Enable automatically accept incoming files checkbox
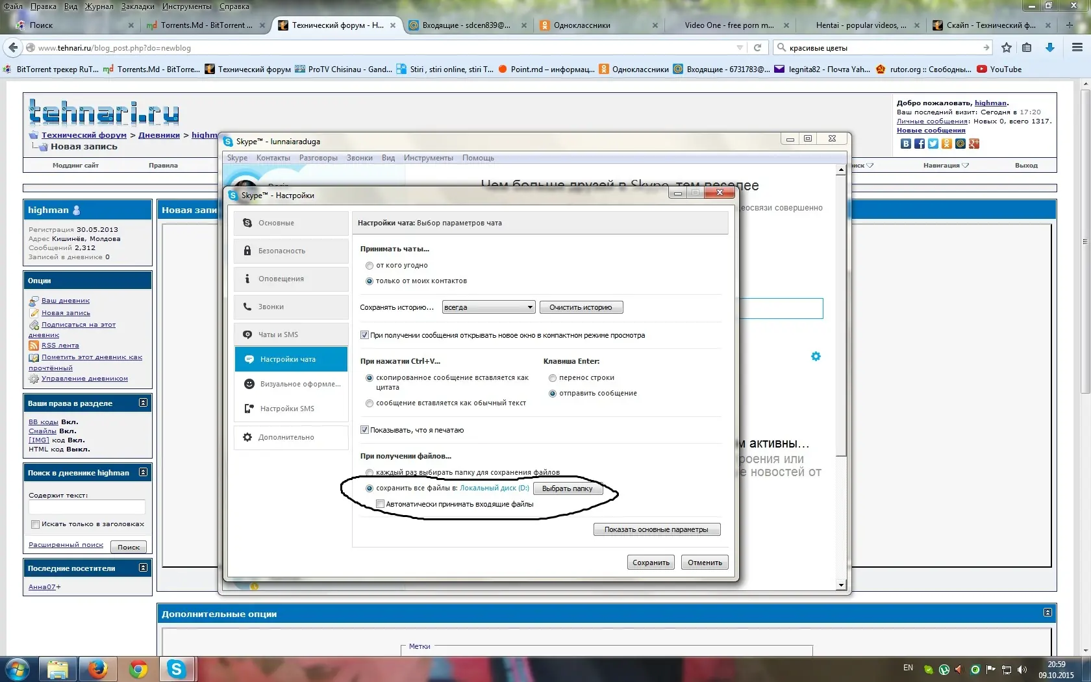This screenshot has width=1091, height=682. coord(381,504)
